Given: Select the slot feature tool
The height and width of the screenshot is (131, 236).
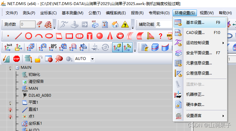Looking at the screenshot, I should tap(79, 36).
